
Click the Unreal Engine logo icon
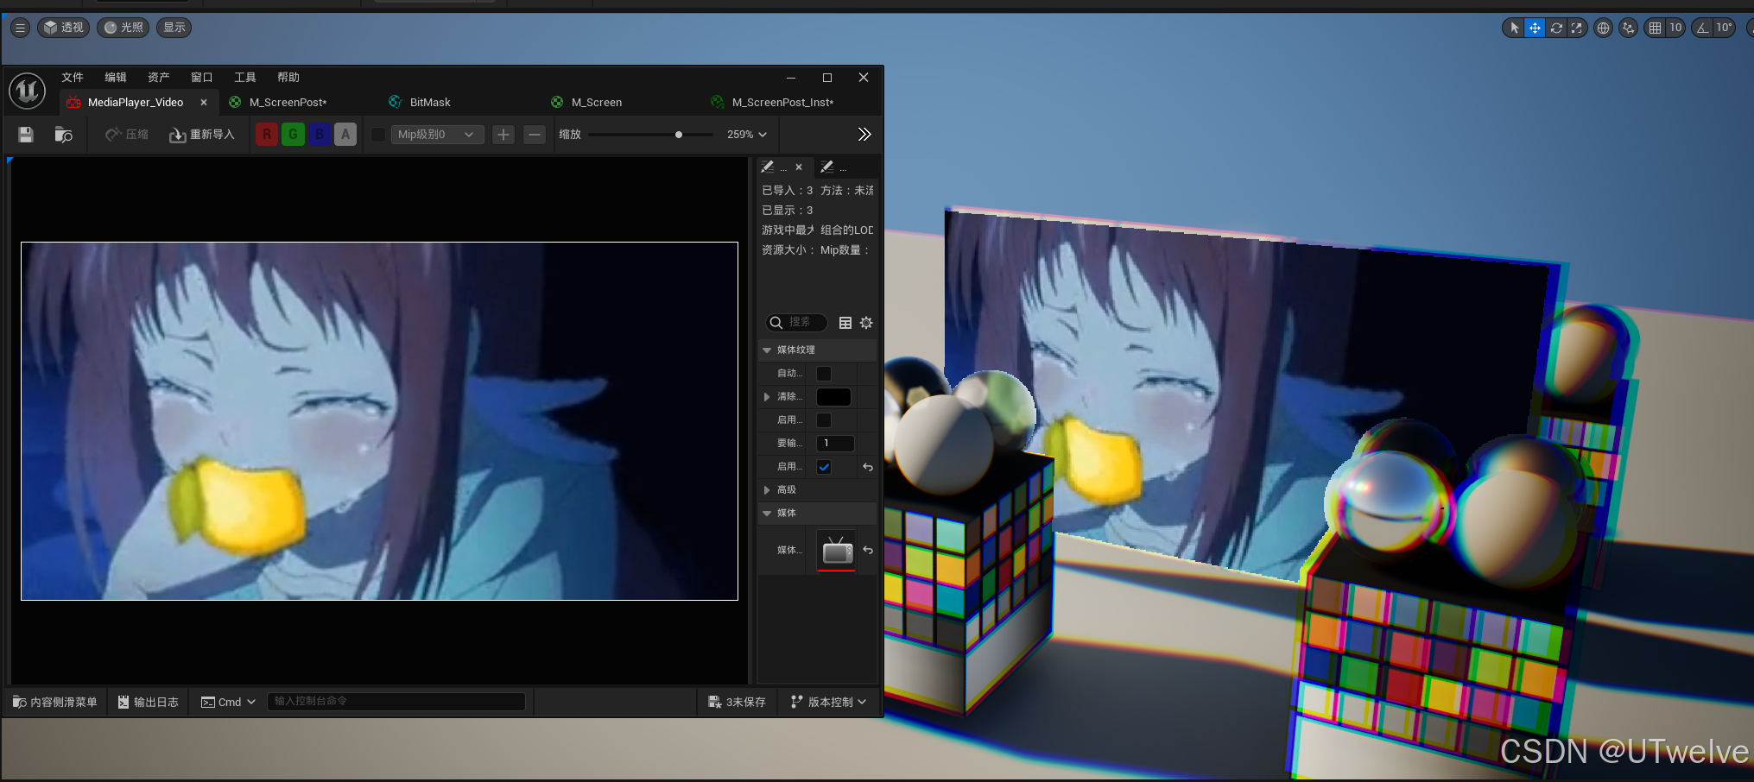(x=27, y=90)
